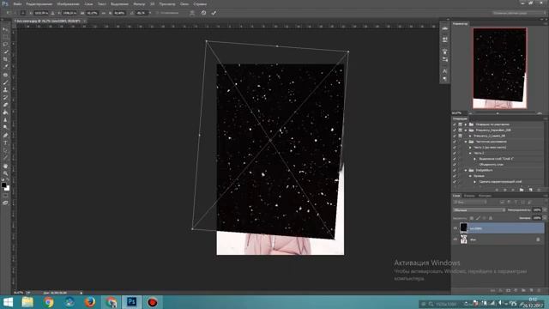This screenshot has width=549, height=309.
Task: Select the Move tool
Action: point(5,29)
